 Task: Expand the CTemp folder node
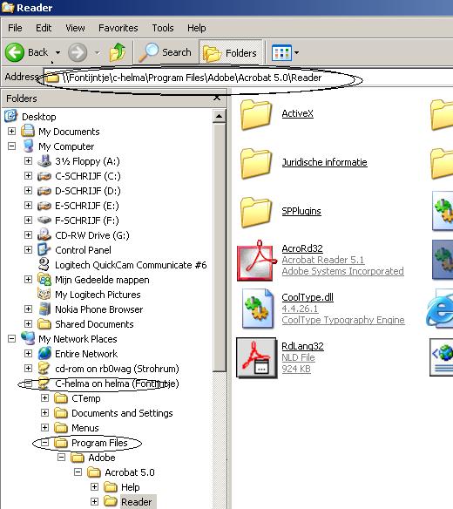(44, 398)
